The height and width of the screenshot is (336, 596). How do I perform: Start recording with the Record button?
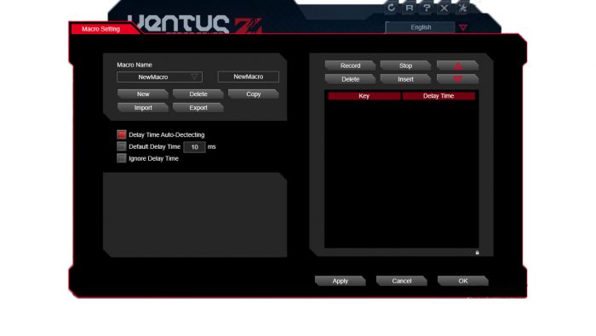pos(350,65)
